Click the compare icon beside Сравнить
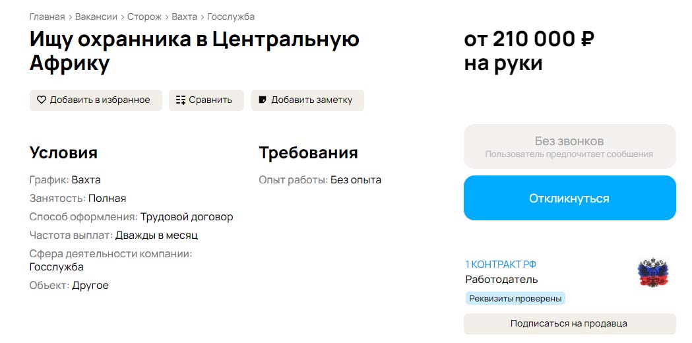The width and height of the screenshot is (692, 343). (x=180, y=100)
